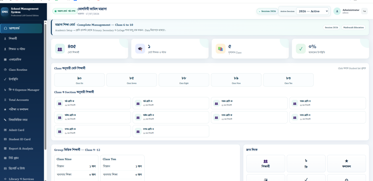Screen dimensions: 373x181
Task: Click the sidebar vertical scrollbar
Action: coord(46,86)
